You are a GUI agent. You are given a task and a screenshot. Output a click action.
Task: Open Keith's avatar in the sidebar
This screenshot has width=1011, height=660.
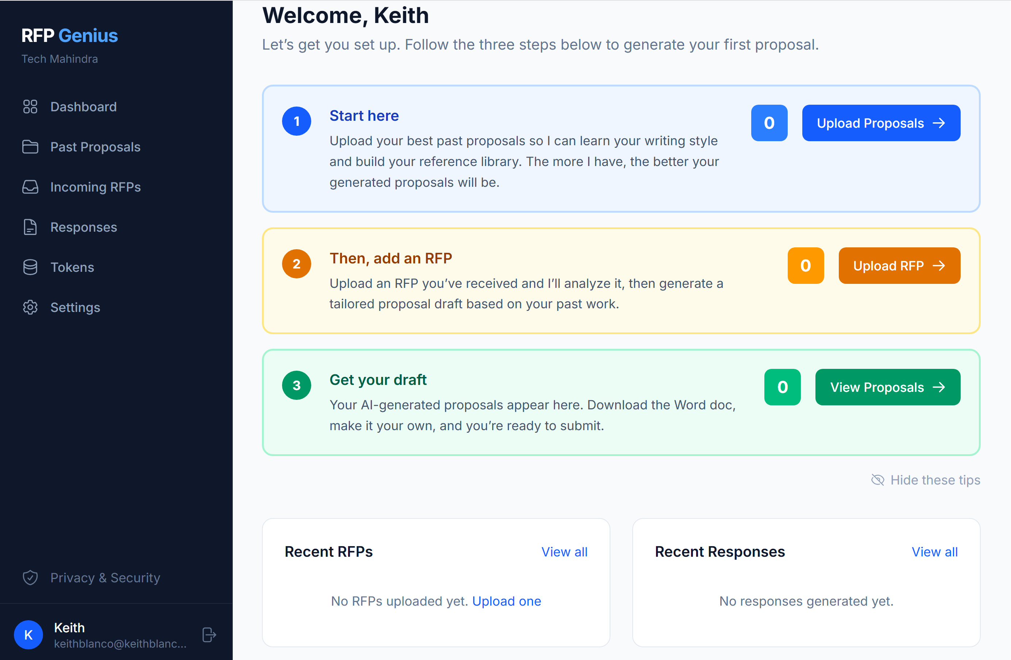pos(28,634)
